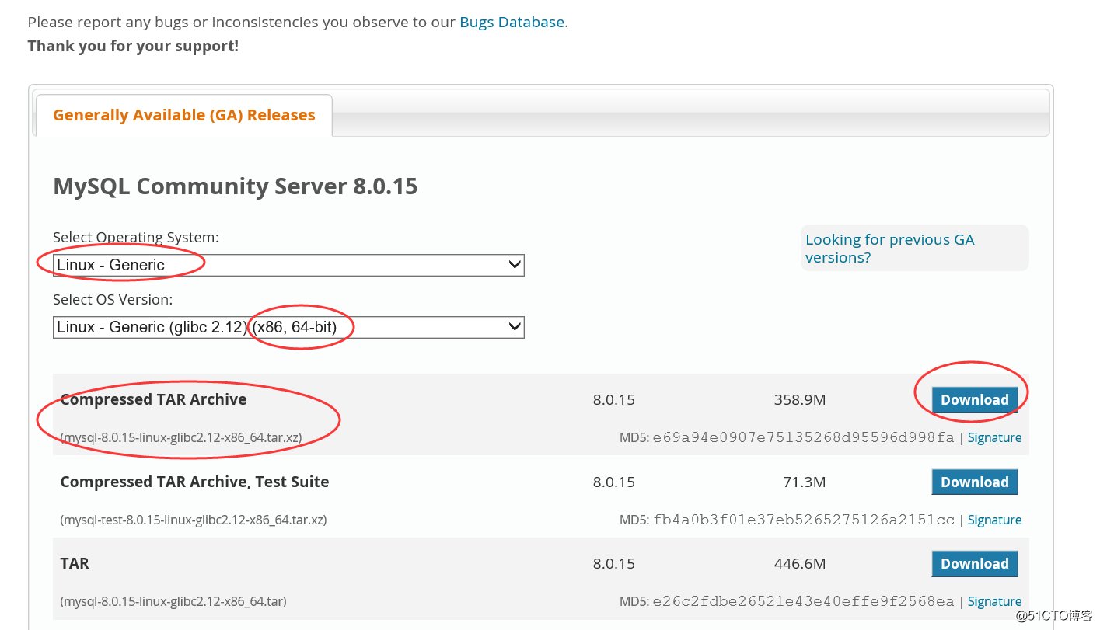This screenshot has width=1100, height=630.
Task: Select MD5 hash e26c2fdbe26521e43e40effe9f2568ea
Action: tap(803, 601)
